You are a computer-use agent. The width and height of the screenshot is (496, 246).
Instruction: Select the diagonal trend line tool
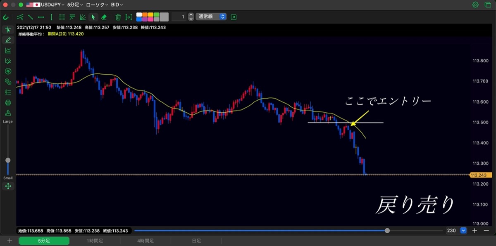click(x=31, y=17)
